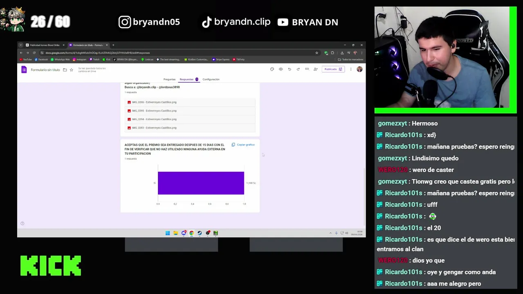Open File Explorer from the taskbar
The image size is (523, 294).
(x=175, y=233)
